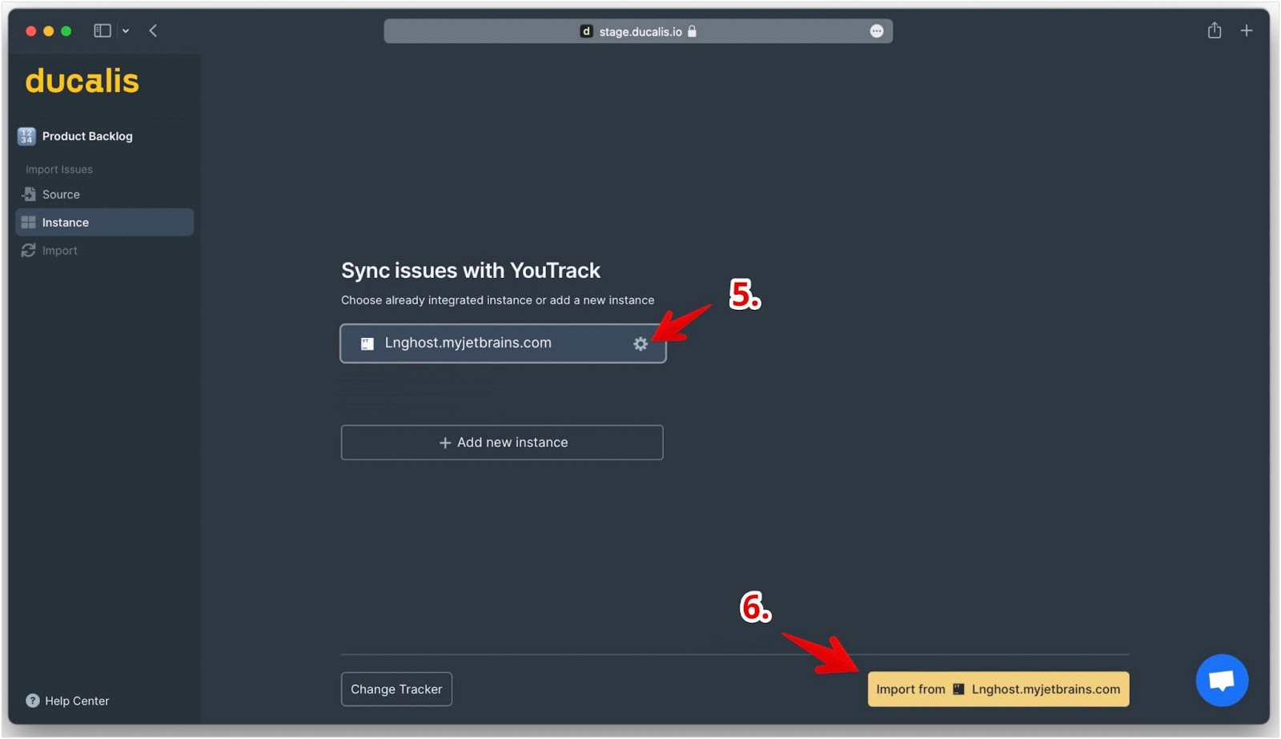Open the browser Share button
1281x739 pixels.
(1215, 30)
